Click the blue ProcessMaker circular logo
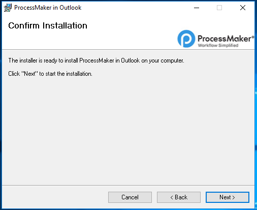Image resolution: width=257 pixels, height=210 pixels. coord(186,39)
